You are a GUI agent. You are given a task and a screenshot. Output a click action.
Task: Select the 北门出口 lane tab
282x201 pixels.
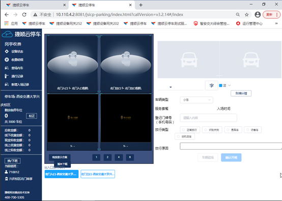click(x=98, y=174)
